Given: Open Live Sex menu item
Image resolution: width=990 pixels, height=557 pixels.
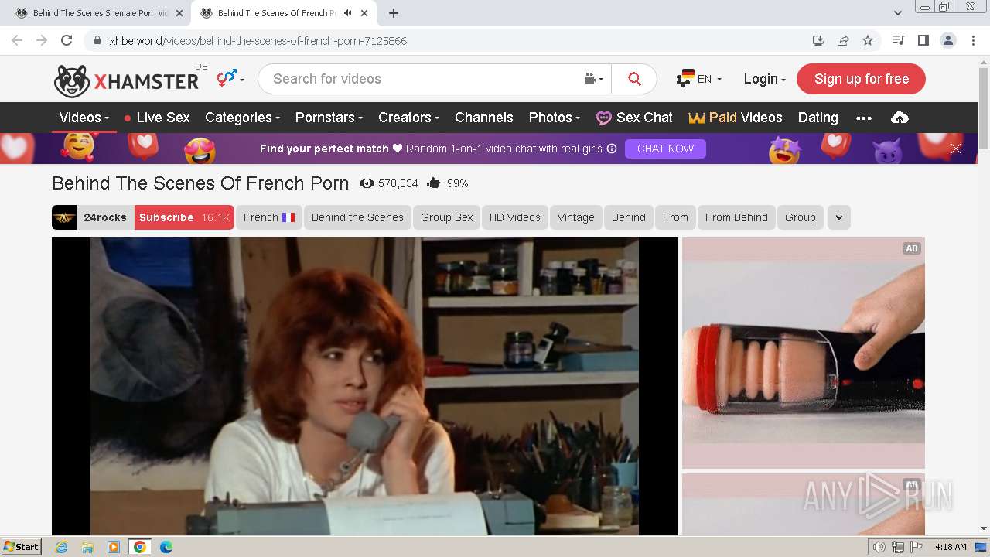Looking at the screenshot, I should point(157,118).
